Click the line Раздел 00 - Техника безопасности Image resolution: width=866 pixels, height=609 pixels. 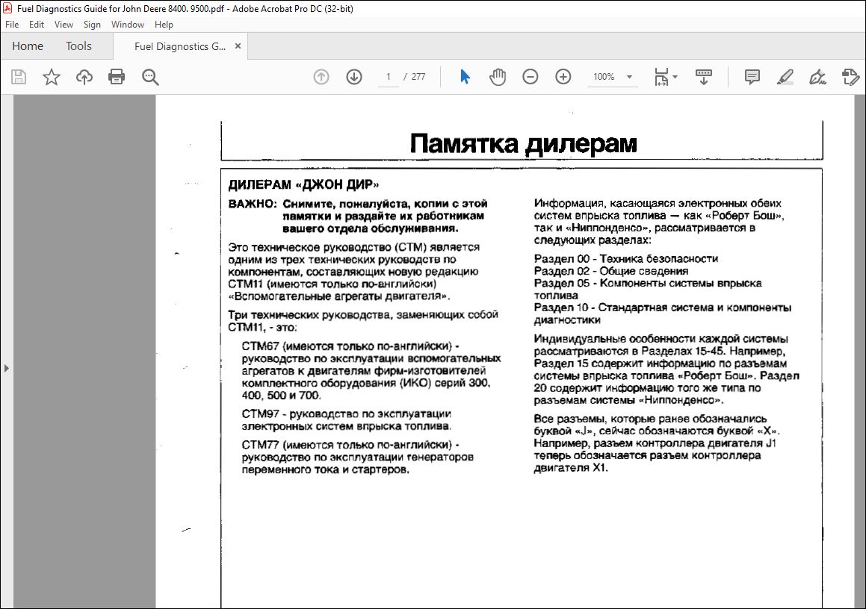pos(625,259)
